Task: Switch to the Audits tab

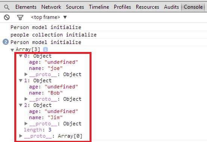Action: tap(171, 7)
